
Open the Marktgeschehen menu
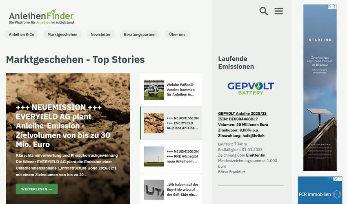pos(62,35)
